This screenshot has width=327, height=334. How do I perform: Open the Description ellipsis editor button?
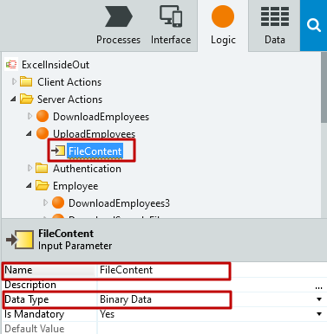point(318,286)
